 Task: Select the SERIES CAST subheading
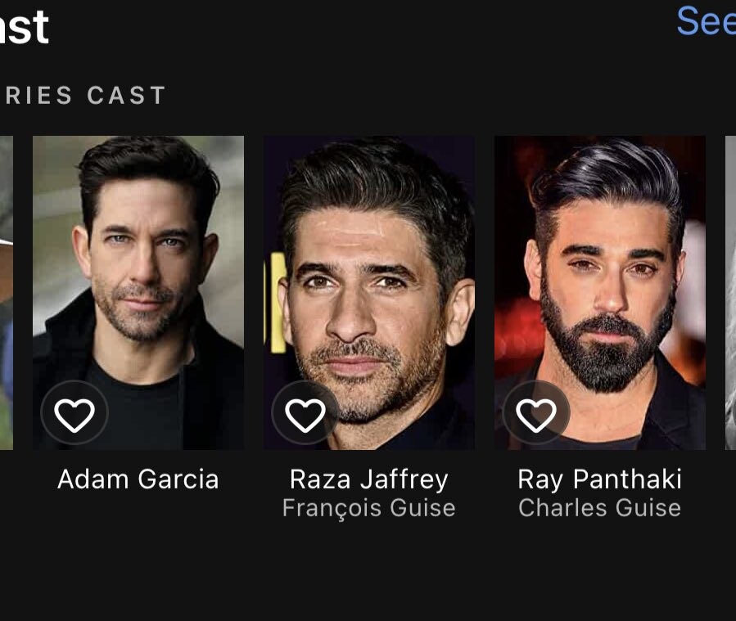(x=83, y=95)
